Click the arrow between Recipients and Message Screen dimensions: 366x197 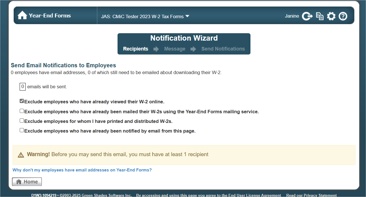tap(156, 49)
